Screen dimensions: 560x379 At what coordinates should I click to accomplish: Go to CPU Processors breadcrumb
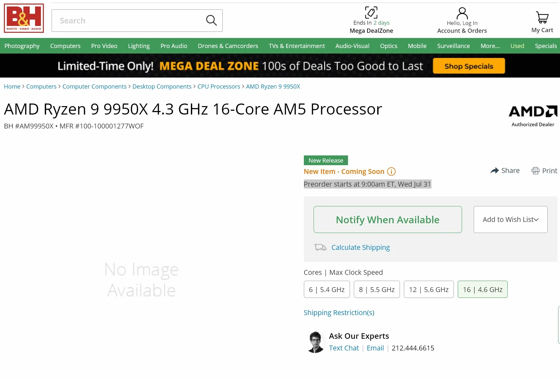coord(218,86)
